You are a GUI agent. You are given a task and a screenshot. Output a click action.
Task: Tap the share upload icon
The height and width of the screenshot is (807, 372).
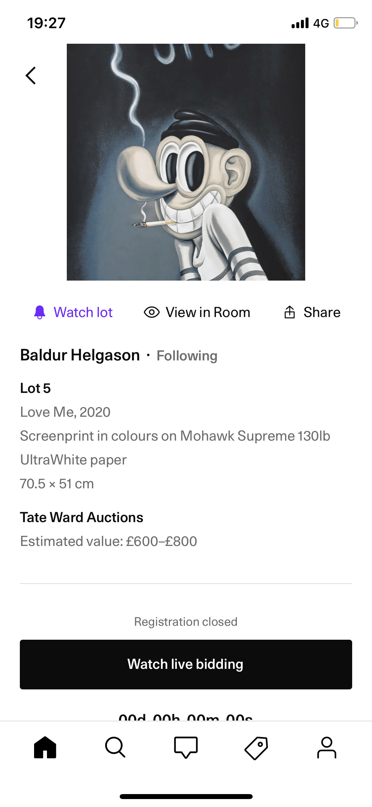tap(290, 312)
